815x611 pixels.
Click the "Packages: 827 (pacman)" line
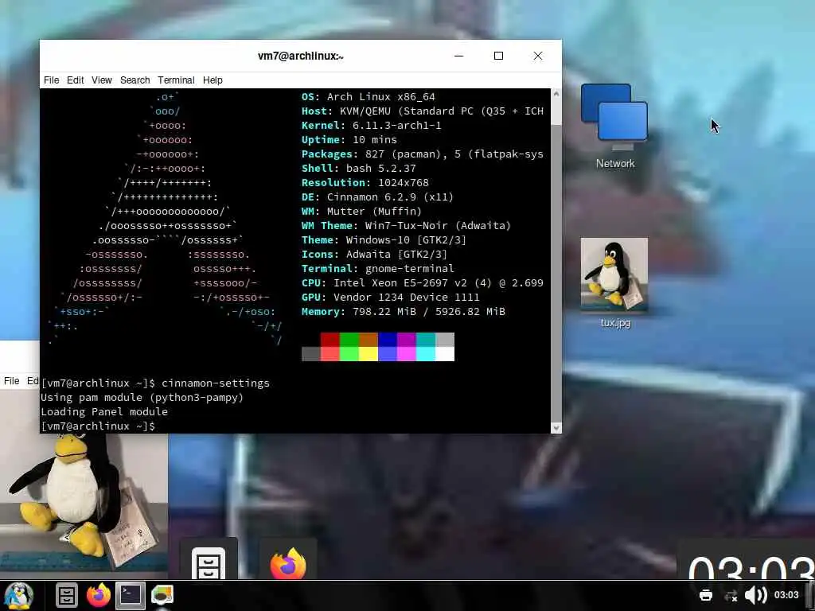[423, 154]
